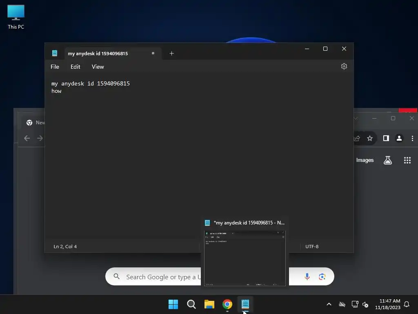Click the Notepad taskbar preview thumbnail
Viewport: 418px width, 314px height.
pos(245,258)
